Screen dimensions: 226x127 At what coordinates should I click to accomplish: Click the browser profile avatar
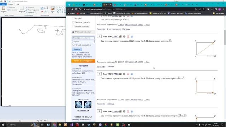tap(220, 9)
